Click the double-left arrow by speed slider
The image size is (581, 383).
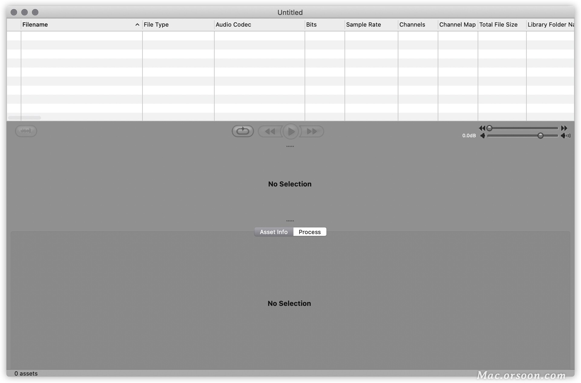pyautogui.click(x=482, y=128)
